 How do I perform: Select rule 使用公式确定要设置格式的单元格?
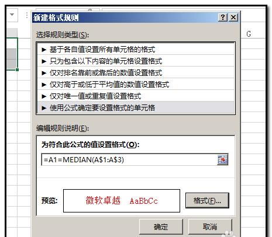[136, 107]
